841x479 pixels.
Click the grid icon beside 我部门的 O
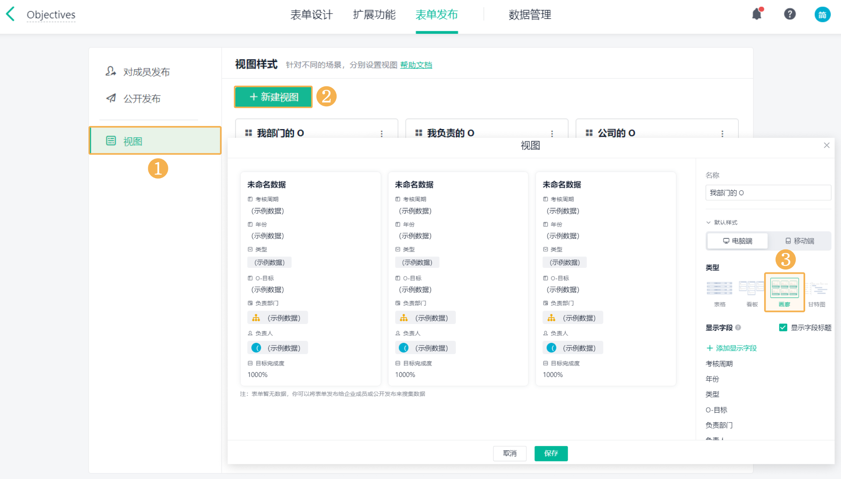248,133
